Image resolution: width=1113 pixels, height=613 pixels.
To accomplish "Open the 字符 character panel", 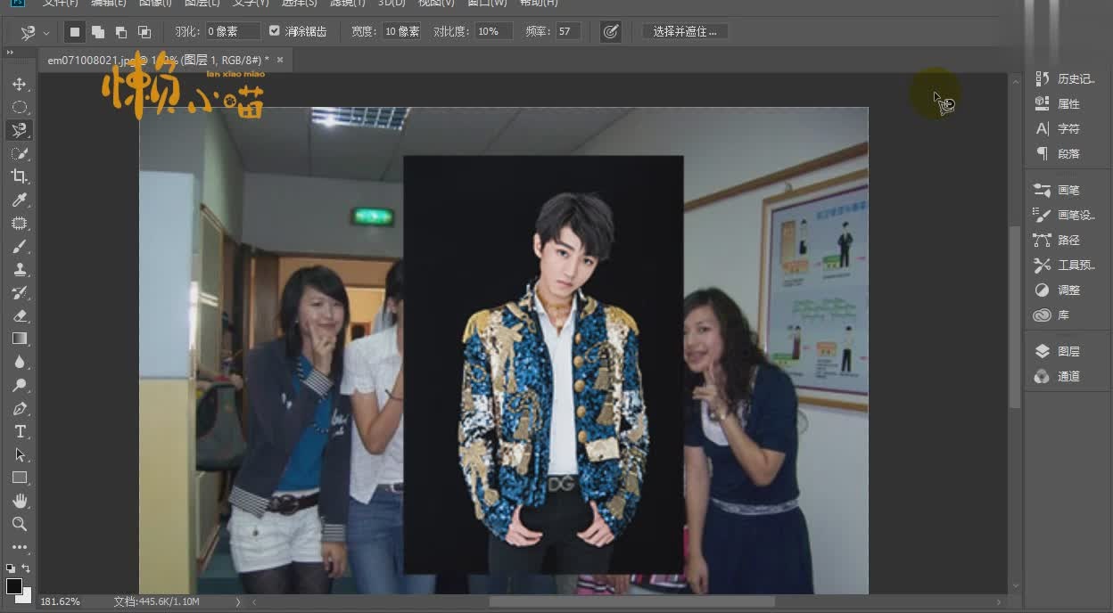I will click(1058, 128).
